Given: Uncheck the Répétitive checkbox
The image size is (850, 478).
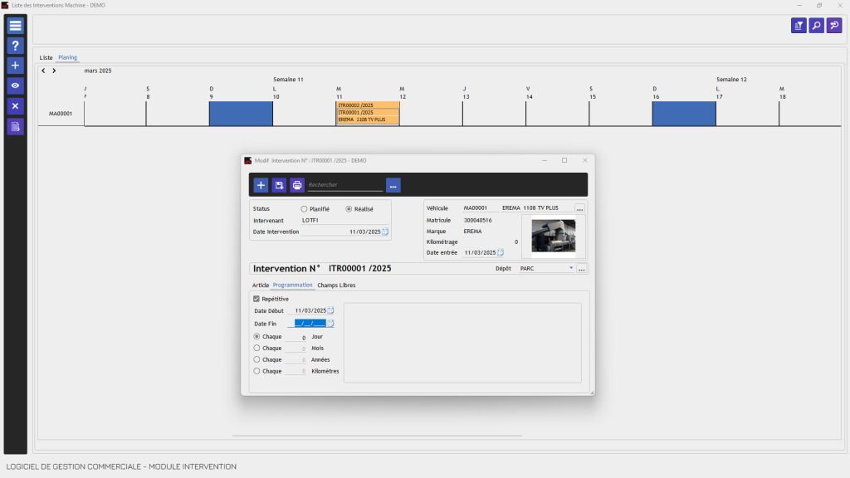Looking at the screenshot, I should point(256,299).
